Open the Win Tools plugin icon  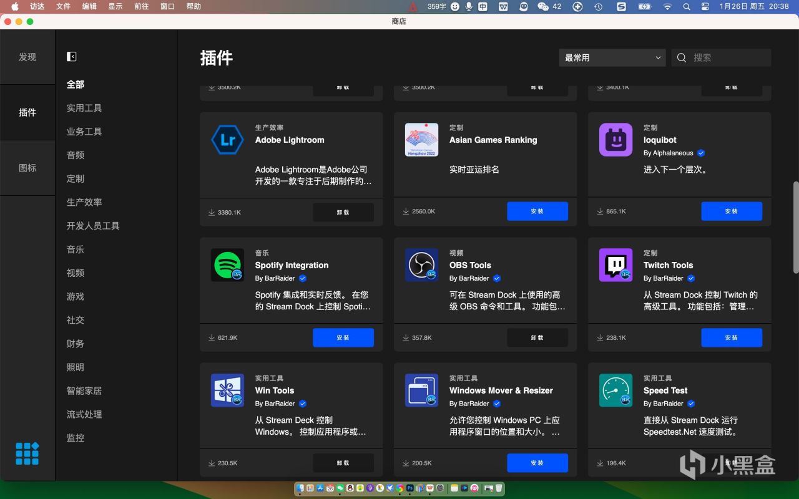point(227,390)
